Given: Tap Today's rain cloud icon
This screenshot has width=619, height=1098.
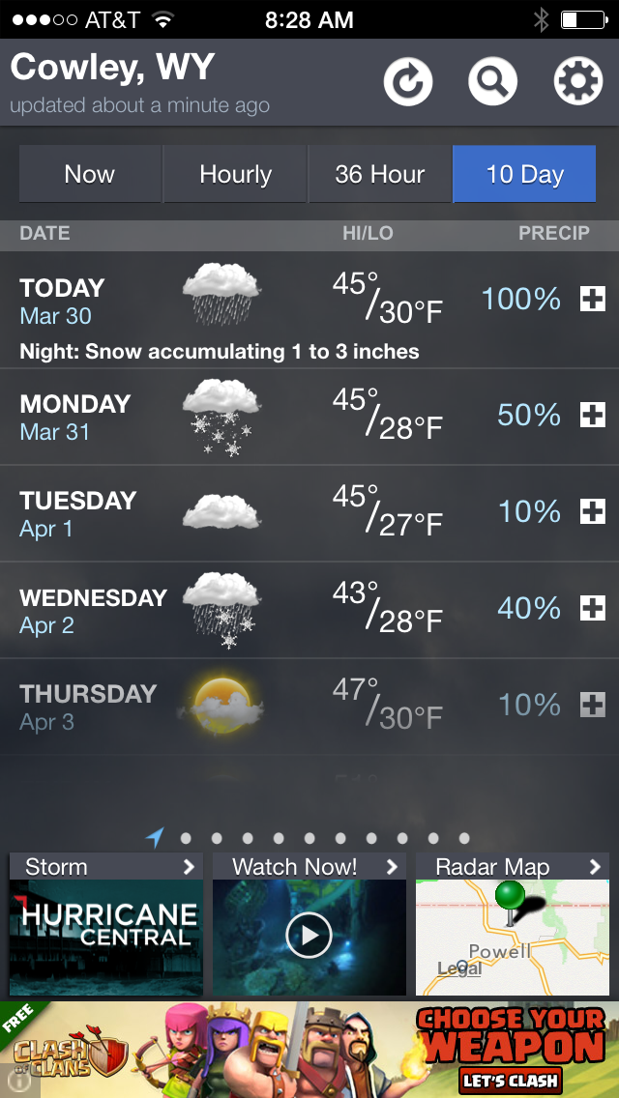Looking at the screenshot, I should point(221,293).
